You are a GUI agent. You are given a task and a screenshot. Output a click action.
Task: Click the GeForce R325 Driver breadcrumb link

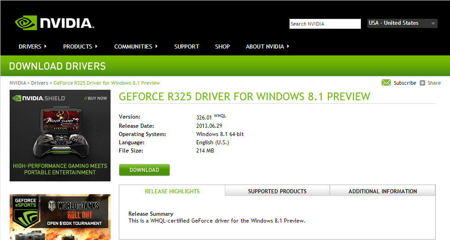pos(106,83)
